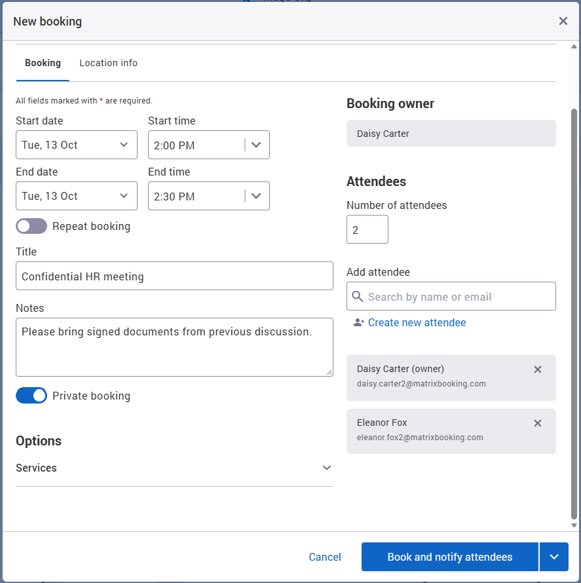Image resolution: width=581 pixels, height=583 pixels.
Task: Click the eleanor.fox2@matrixbooking.com email text
Action: [420, 438]
